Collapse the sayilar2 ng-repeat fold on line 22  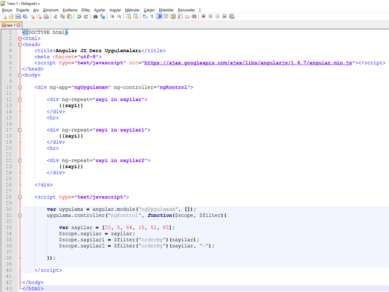pos(20,160)
